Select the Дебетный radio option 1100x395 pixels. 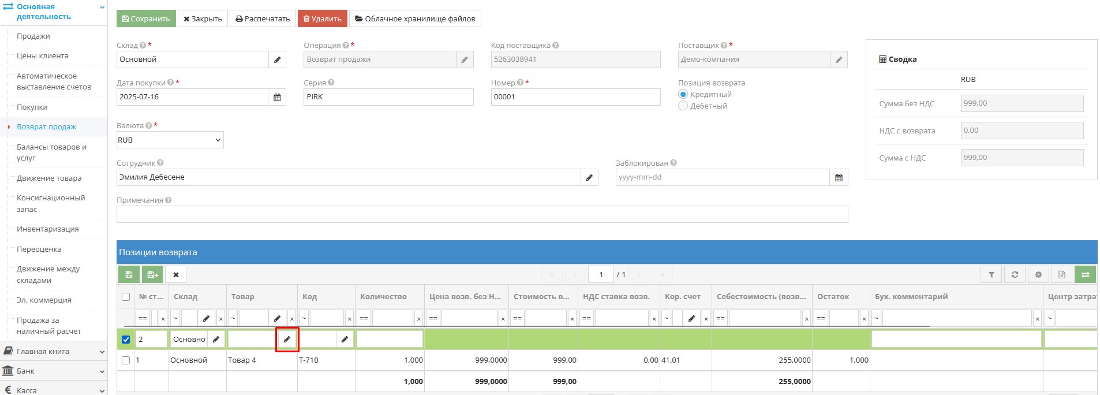683,106
